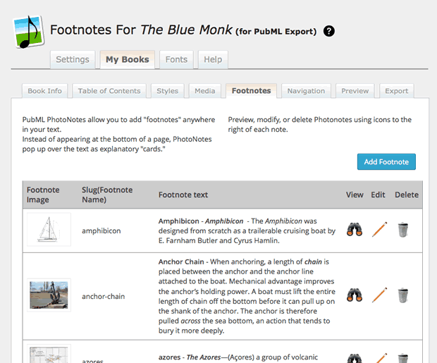437x363 pixels.
Task: Click the help question mark icon
Action: (329, 31)
